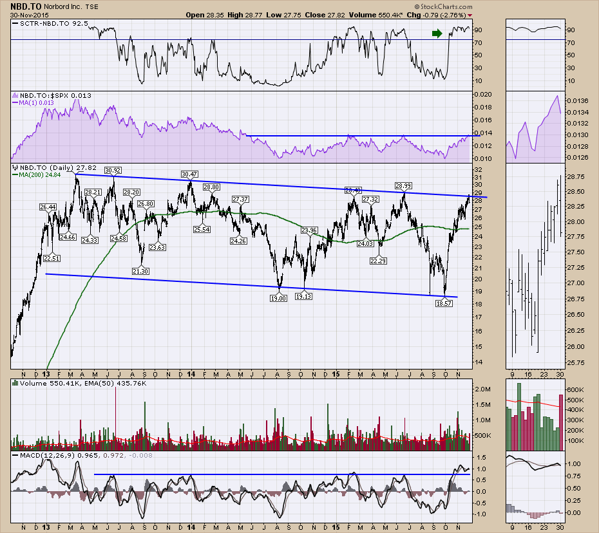
Task: Click the 19.13 price low label
Action: [x=303, y=296]
